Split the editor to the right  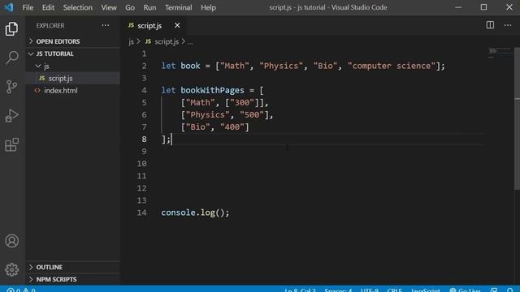[x=490, y=25]
